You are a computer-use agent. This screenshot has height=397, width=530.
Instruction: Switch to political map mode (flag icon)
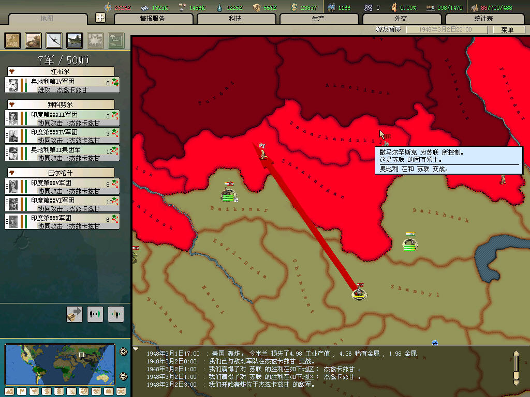(x=22, y=391)
